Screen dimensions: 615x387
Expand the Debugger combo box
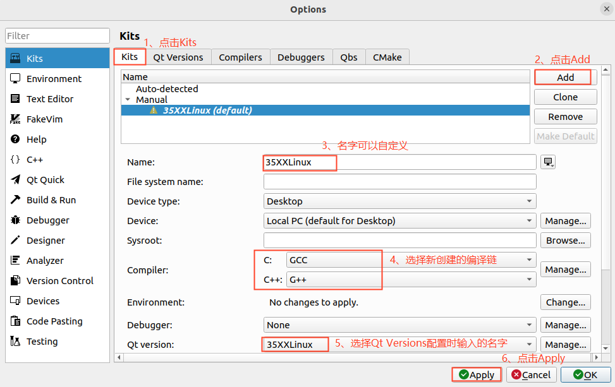tap(399, 325)
